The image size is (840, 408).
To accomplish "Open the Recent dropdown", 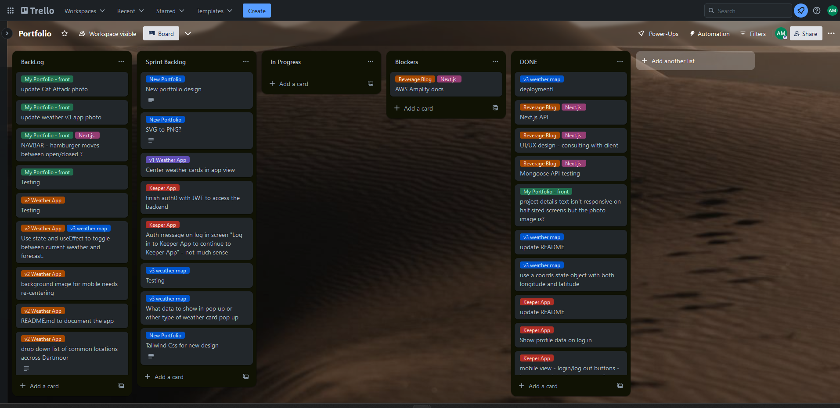I will click(130, 11).
